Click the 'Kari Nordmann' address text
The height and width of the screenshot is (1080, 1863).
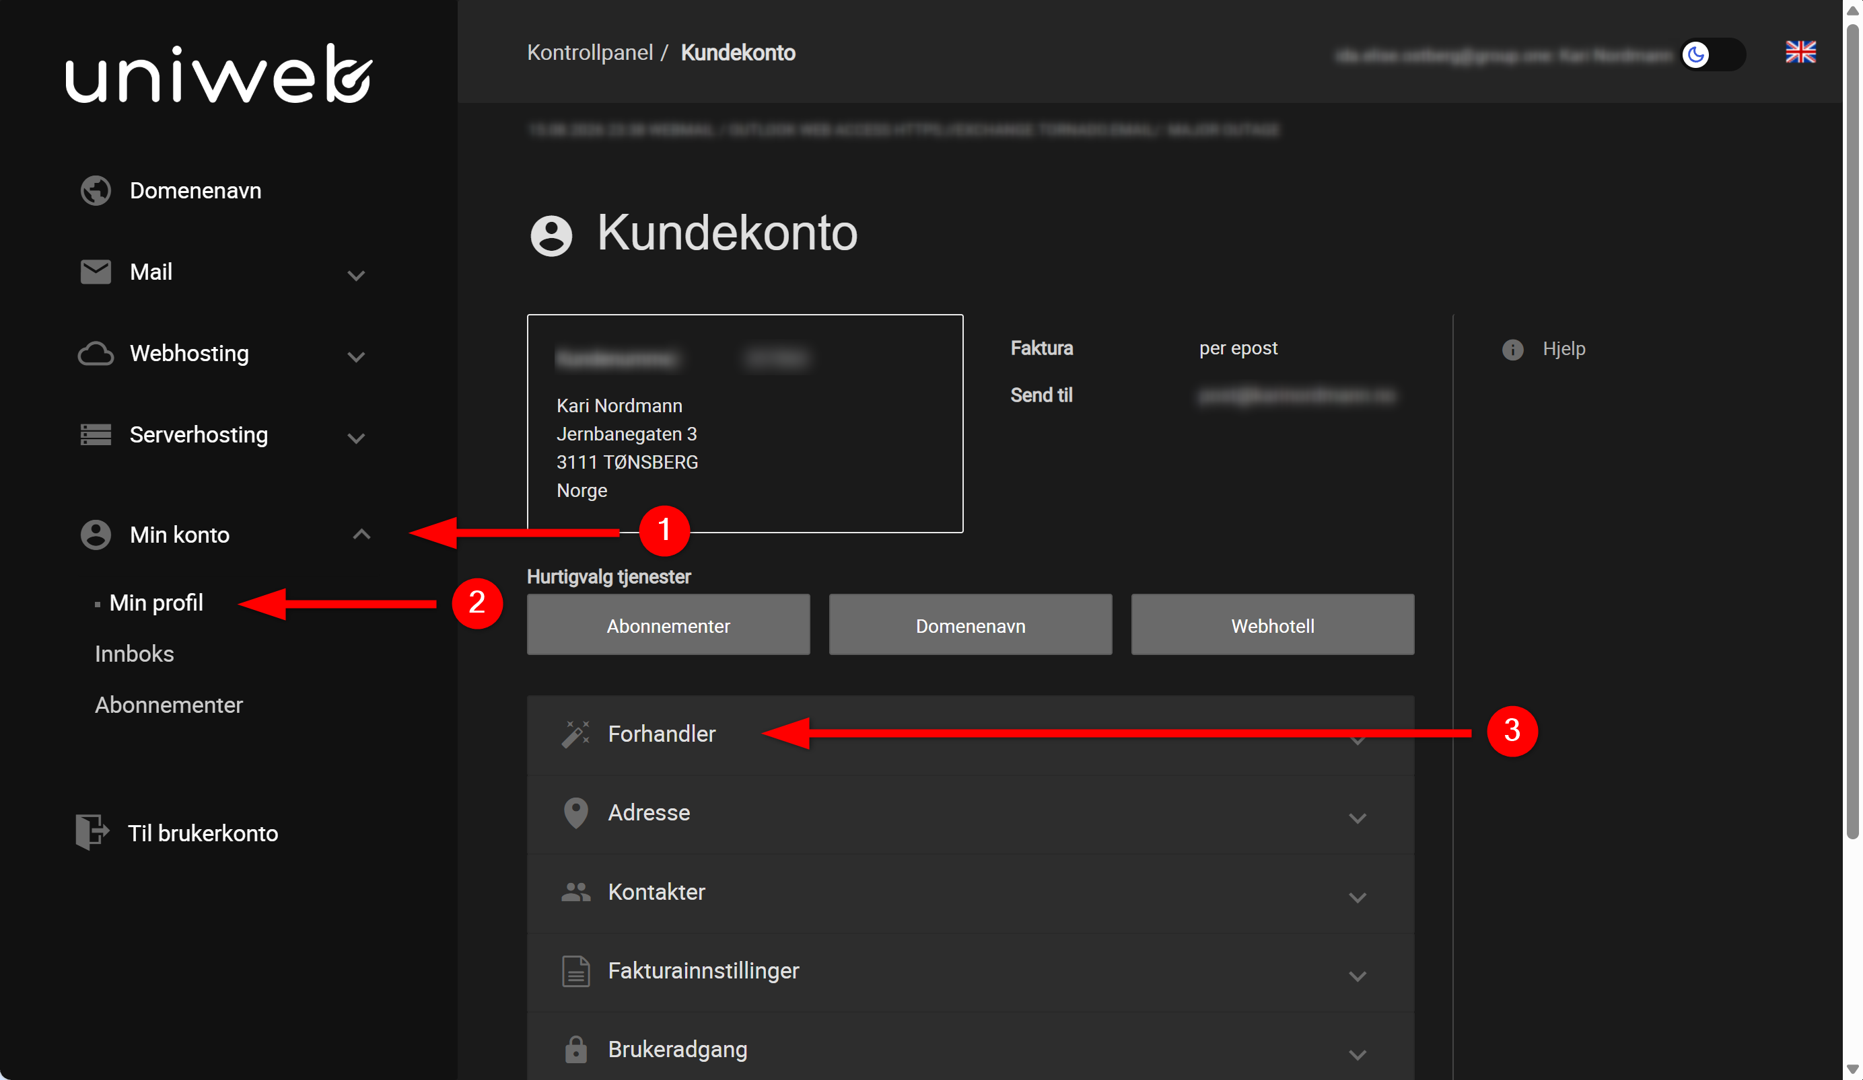coord(619,406)
